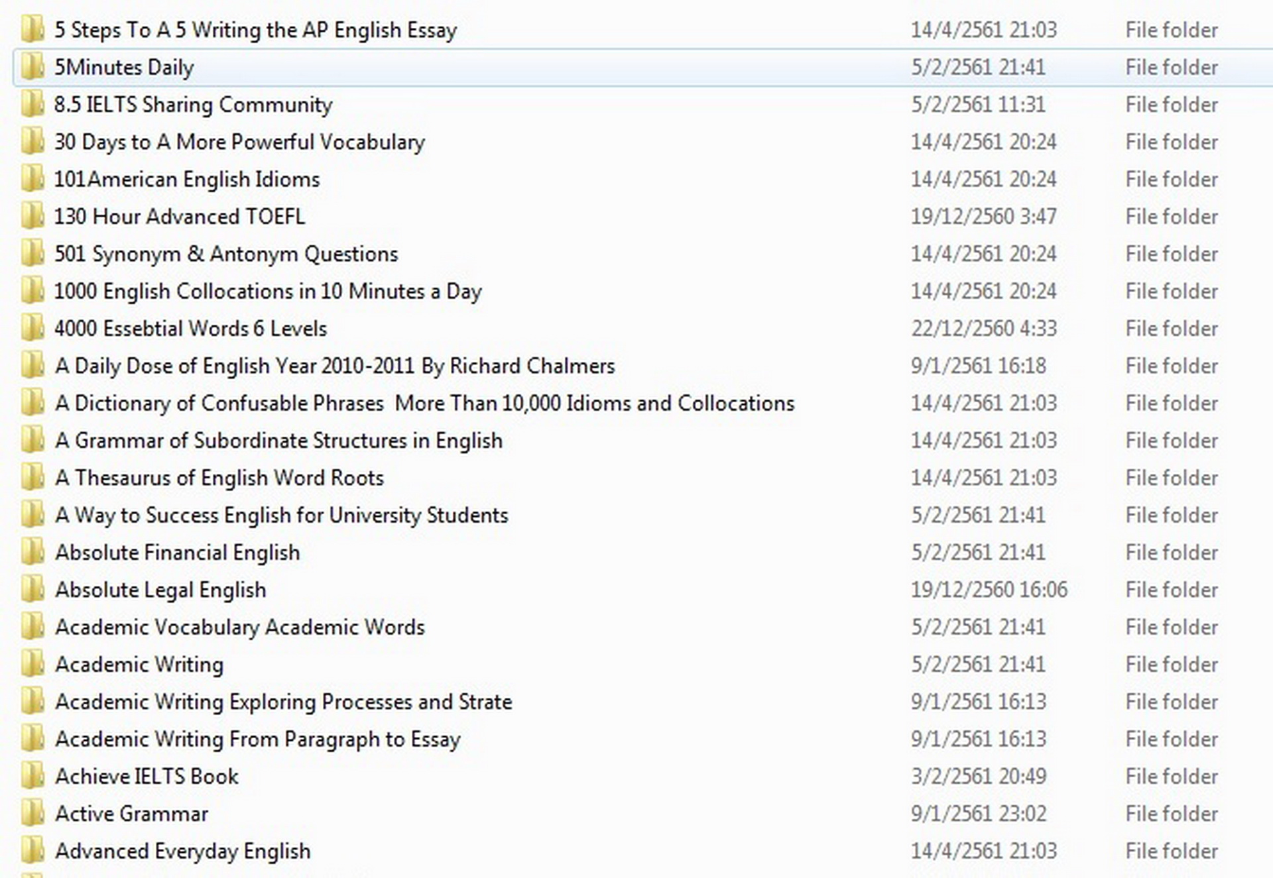Click folder icon of Achieve IELTS Book
The width and height of the screenshot is (1273, 878).
click(x=32, y=776)
